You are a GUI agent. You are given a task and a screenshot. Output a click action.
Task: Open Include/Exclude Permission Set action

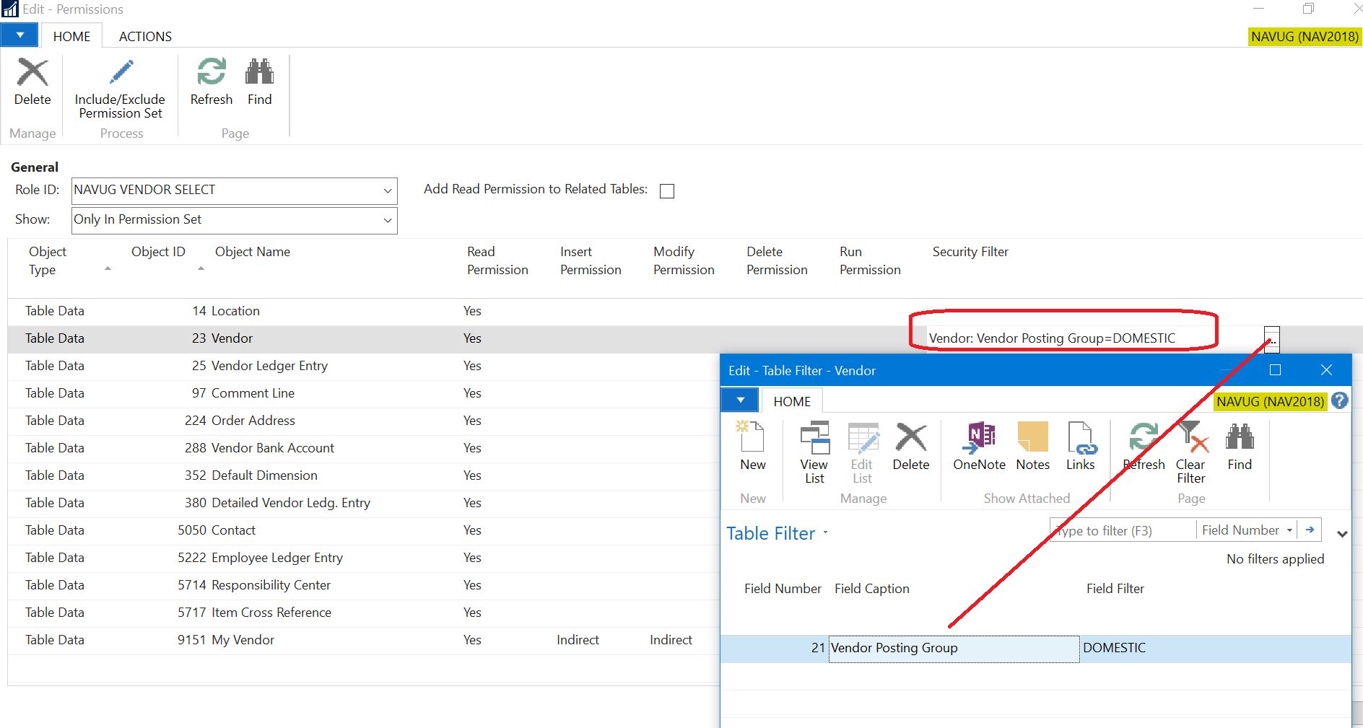pos(120,89)
